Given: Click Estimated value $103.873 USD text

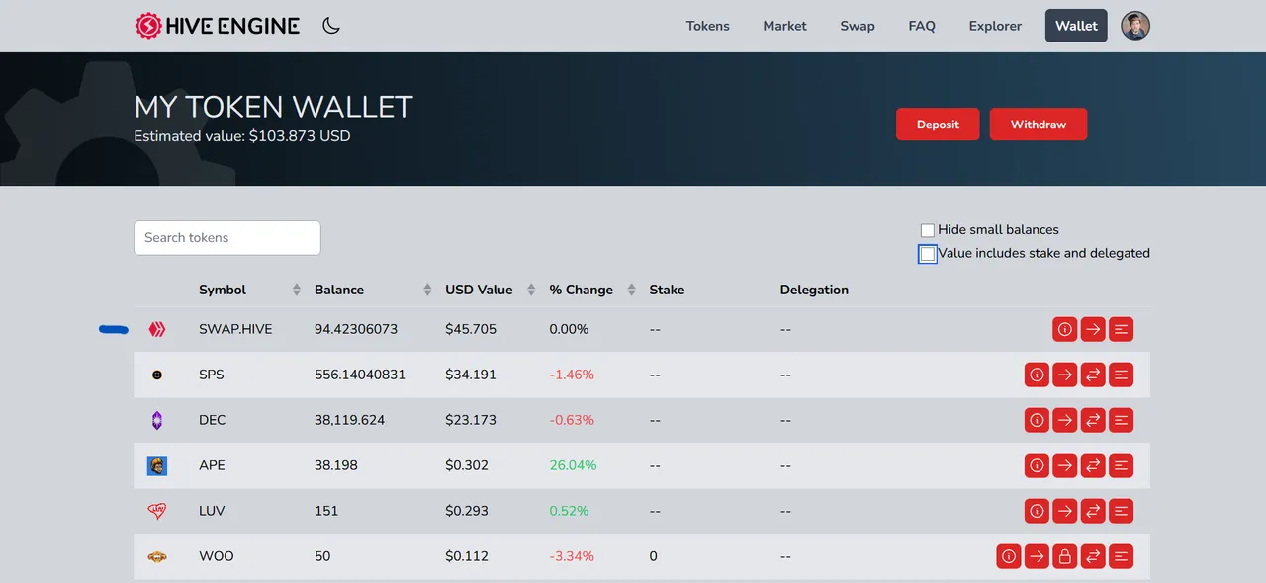Looking at the screenshot, I should pyautogui.click(x=242, y=136).
